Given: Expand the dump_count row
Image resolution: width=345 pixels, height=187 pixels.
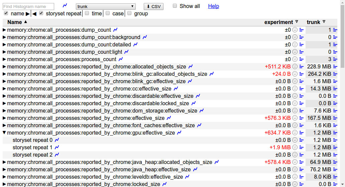Looking at the screenshot, I should pyautogui.click(x=4, y=30).
